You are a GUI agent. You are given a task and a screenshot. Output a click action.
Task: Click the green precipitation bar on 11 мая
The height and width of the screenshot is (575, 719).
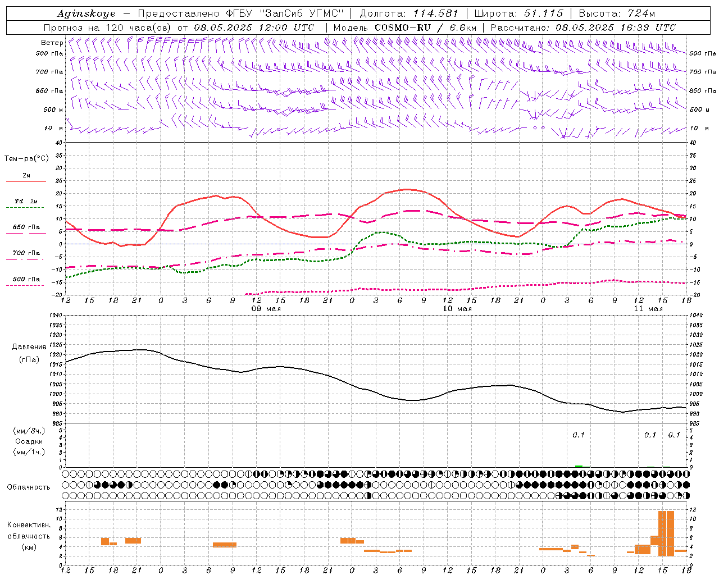(x=579, y=466)
